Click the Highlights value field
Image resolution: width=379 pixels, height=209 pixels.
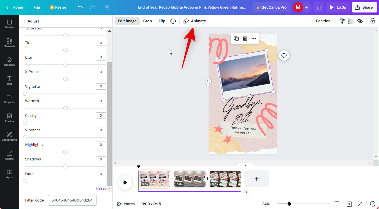[101, 145]
